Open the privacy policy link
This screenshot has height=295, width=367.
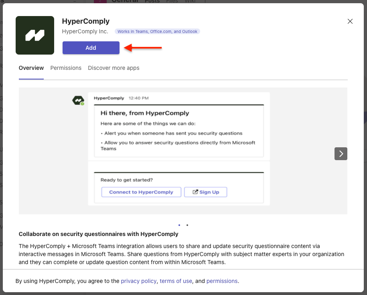[138, 281]
